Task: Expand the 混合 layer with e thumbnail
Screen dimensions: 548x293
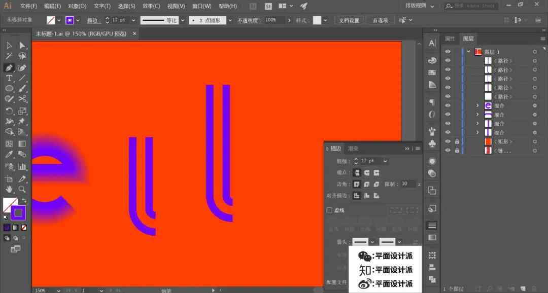Action: pyautogui.click(x=478, y=105)
